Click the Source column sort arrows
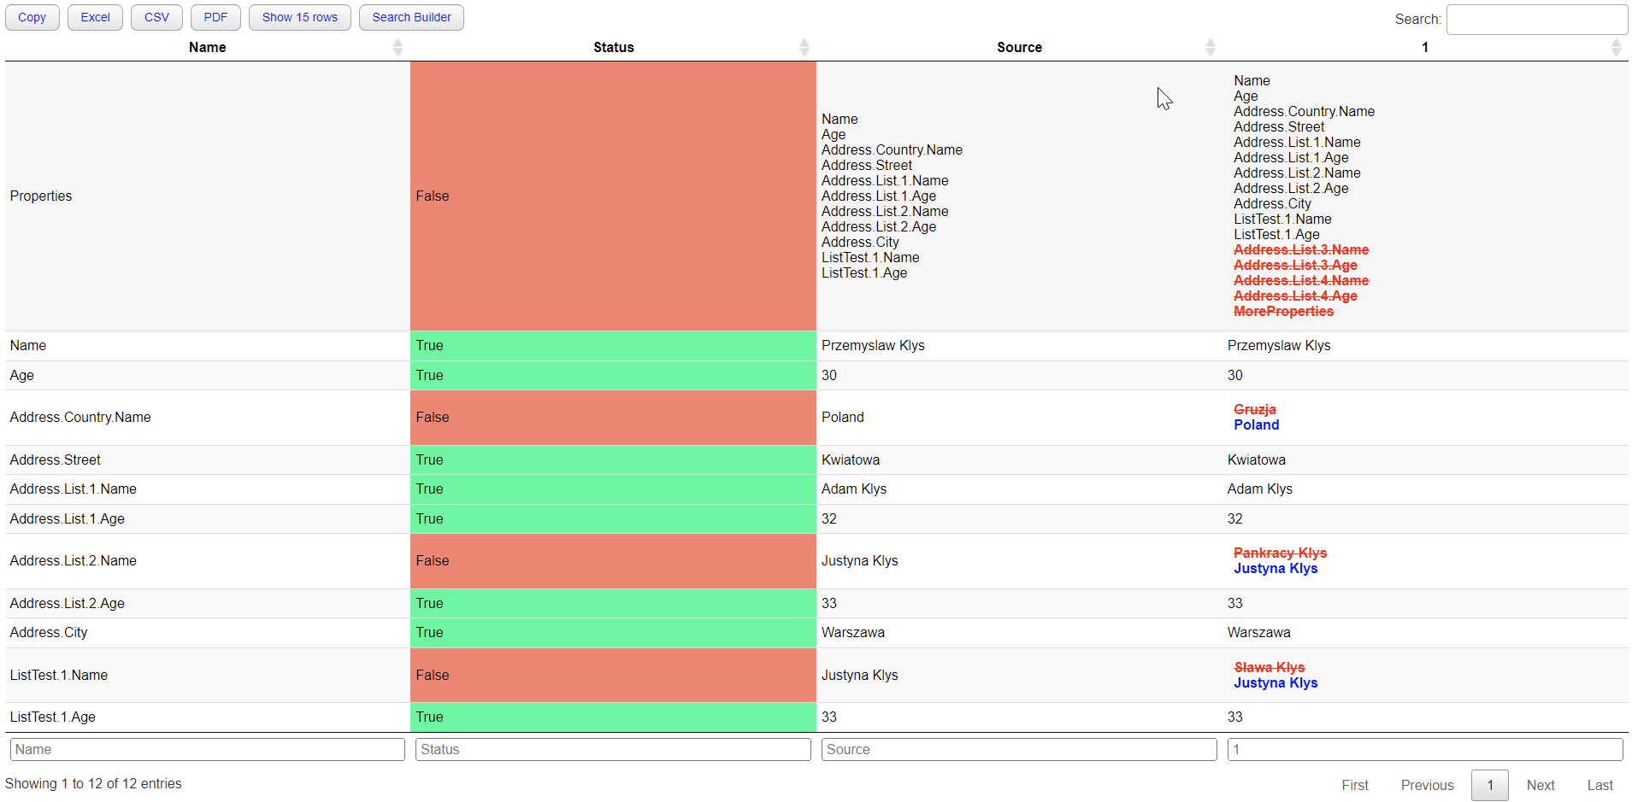Viewport: 1632px width, 802px height. (x=1210, y=48)
